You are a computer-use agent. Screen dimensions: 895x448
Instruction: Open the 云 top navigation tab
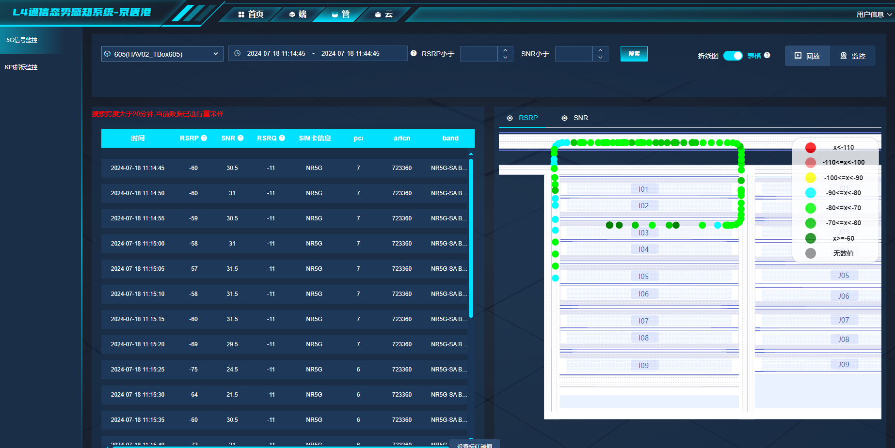point(384,14)
